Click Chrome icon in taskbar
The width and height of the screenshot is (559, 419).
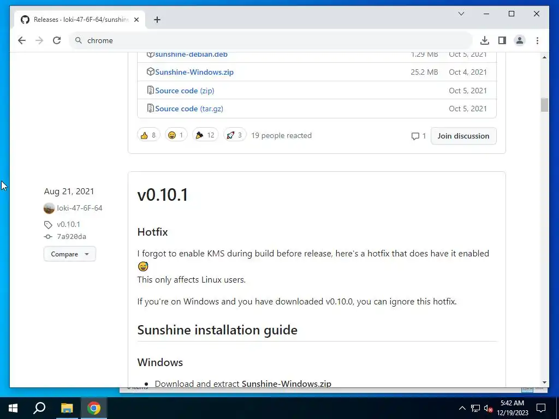[94, 408]
